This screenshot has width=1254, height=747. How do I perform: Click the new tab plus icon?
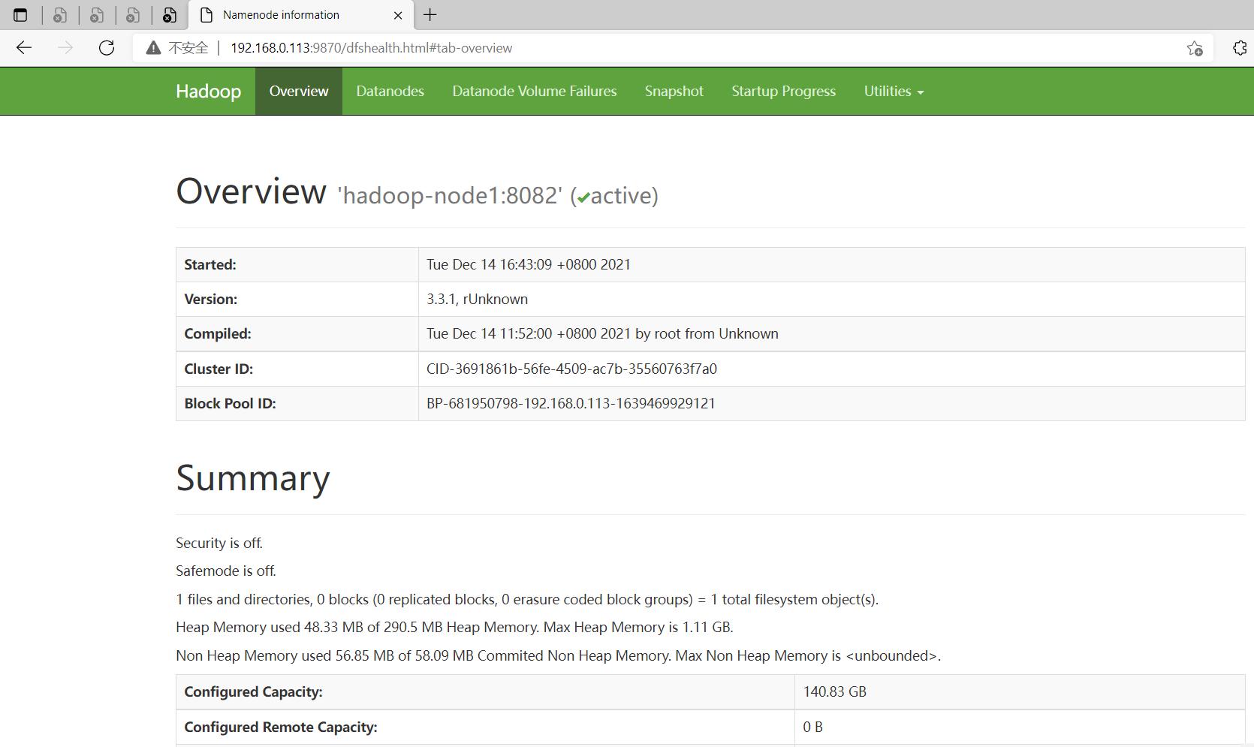tap(430, 14)
